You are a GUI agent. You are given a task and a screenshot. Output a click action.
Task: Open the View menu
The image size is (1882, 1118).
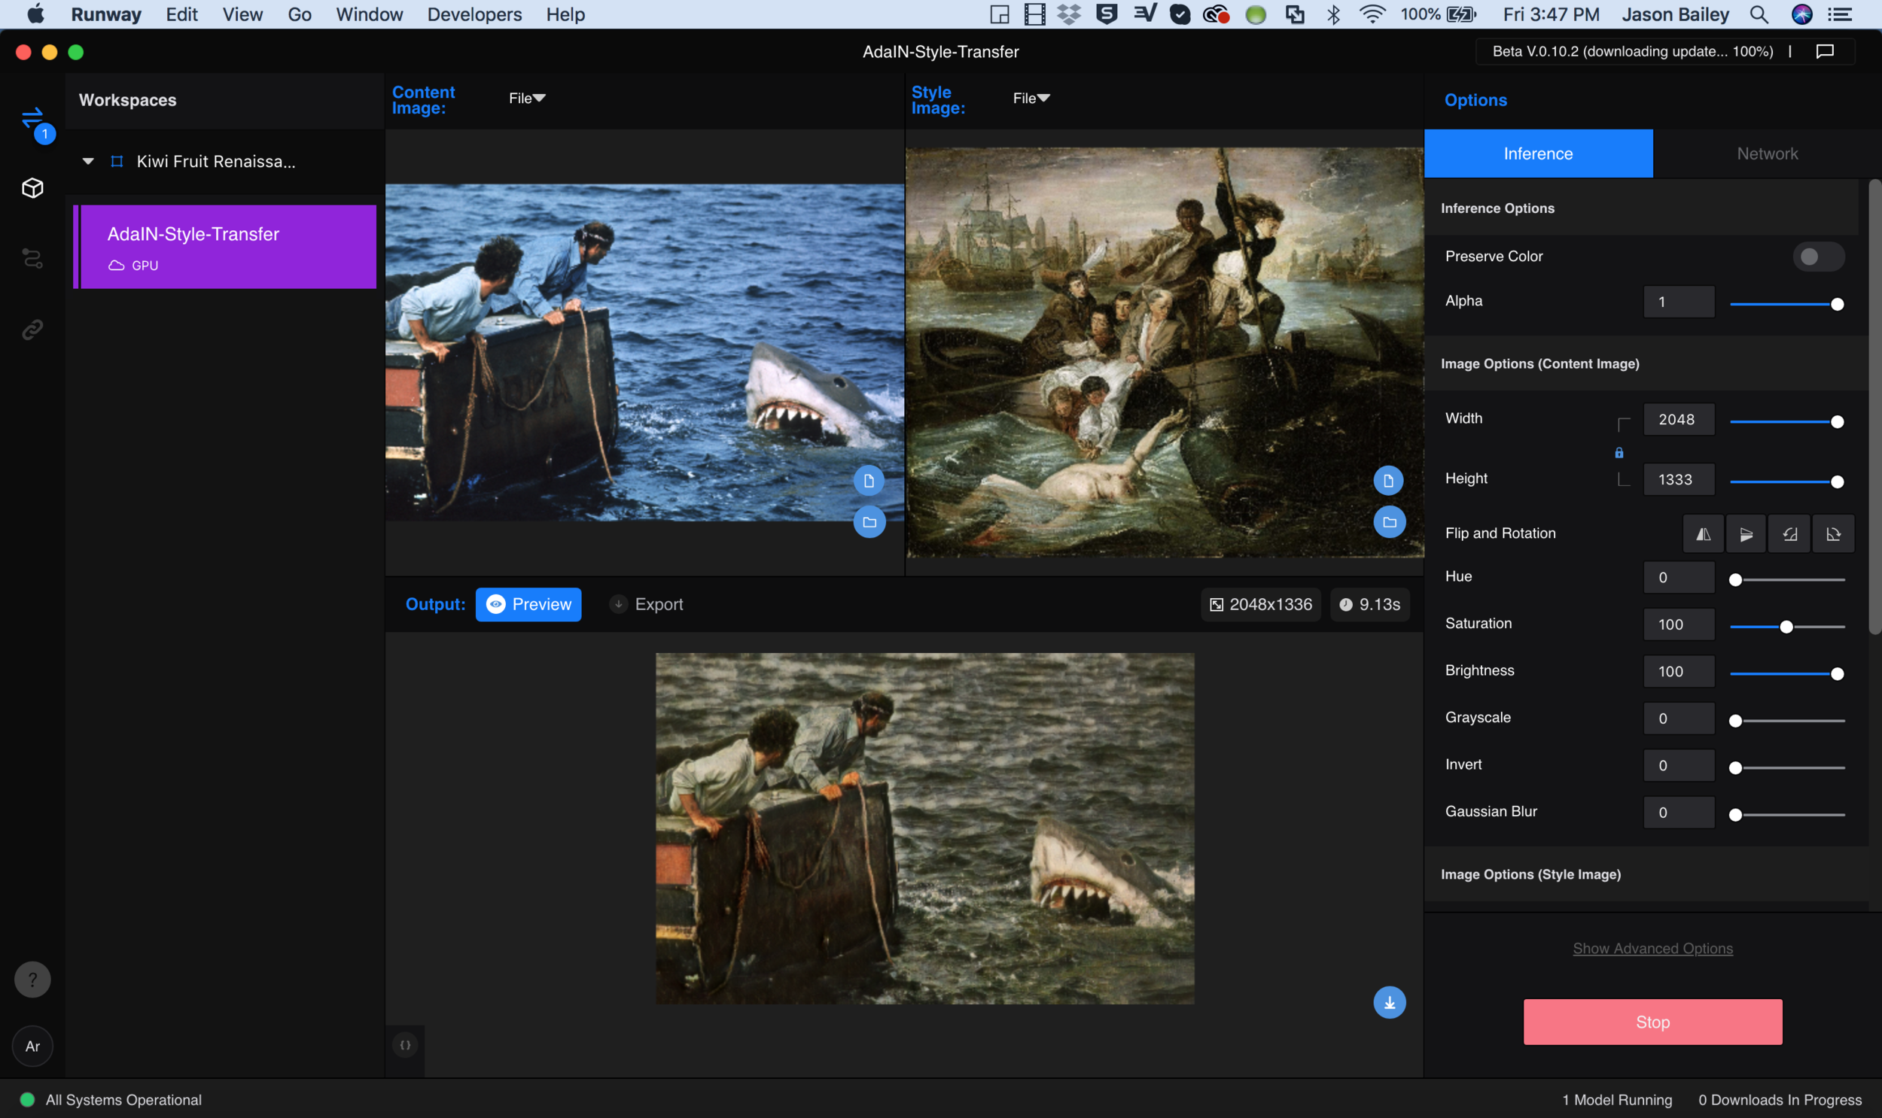pos(242,14)
